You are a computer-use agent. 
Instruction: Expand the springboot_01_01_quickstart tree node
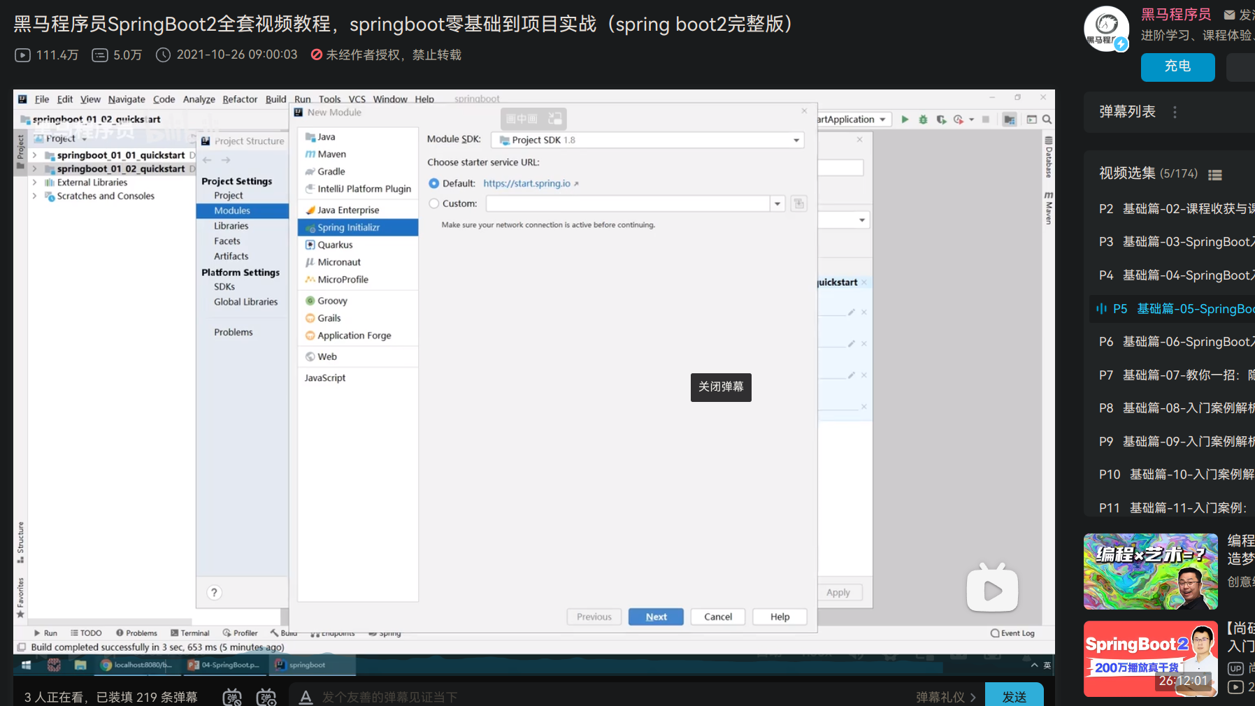click(34, 155)
